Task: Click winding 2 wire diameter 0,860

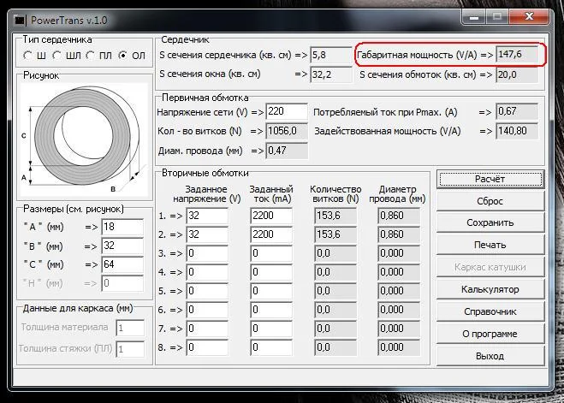Action: coord(399,234)
